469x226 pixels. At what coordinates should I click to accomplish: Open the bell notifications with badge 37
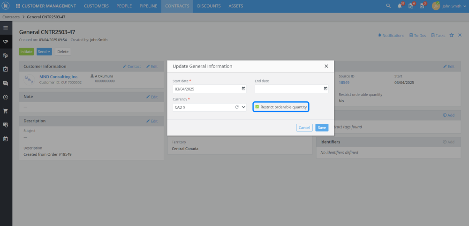tap(400, 6)
